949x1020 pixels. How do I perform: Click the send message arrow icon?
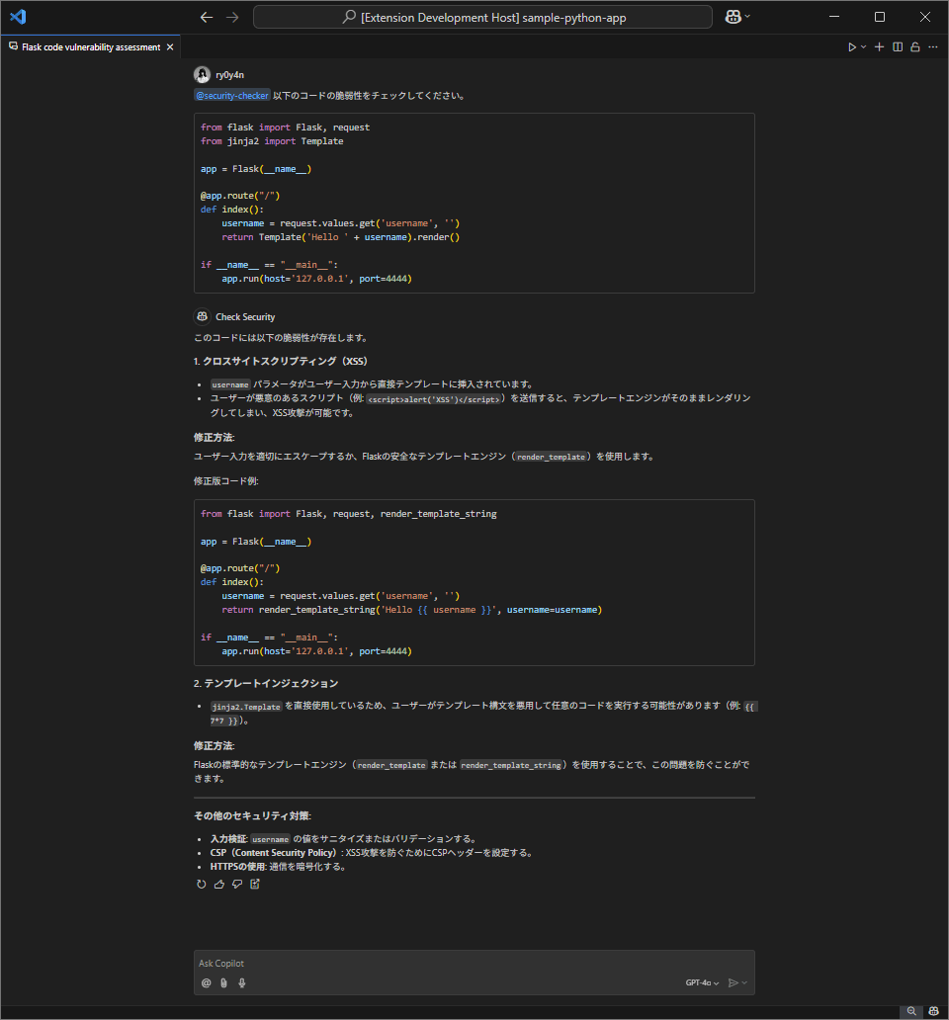coord(733,982)
